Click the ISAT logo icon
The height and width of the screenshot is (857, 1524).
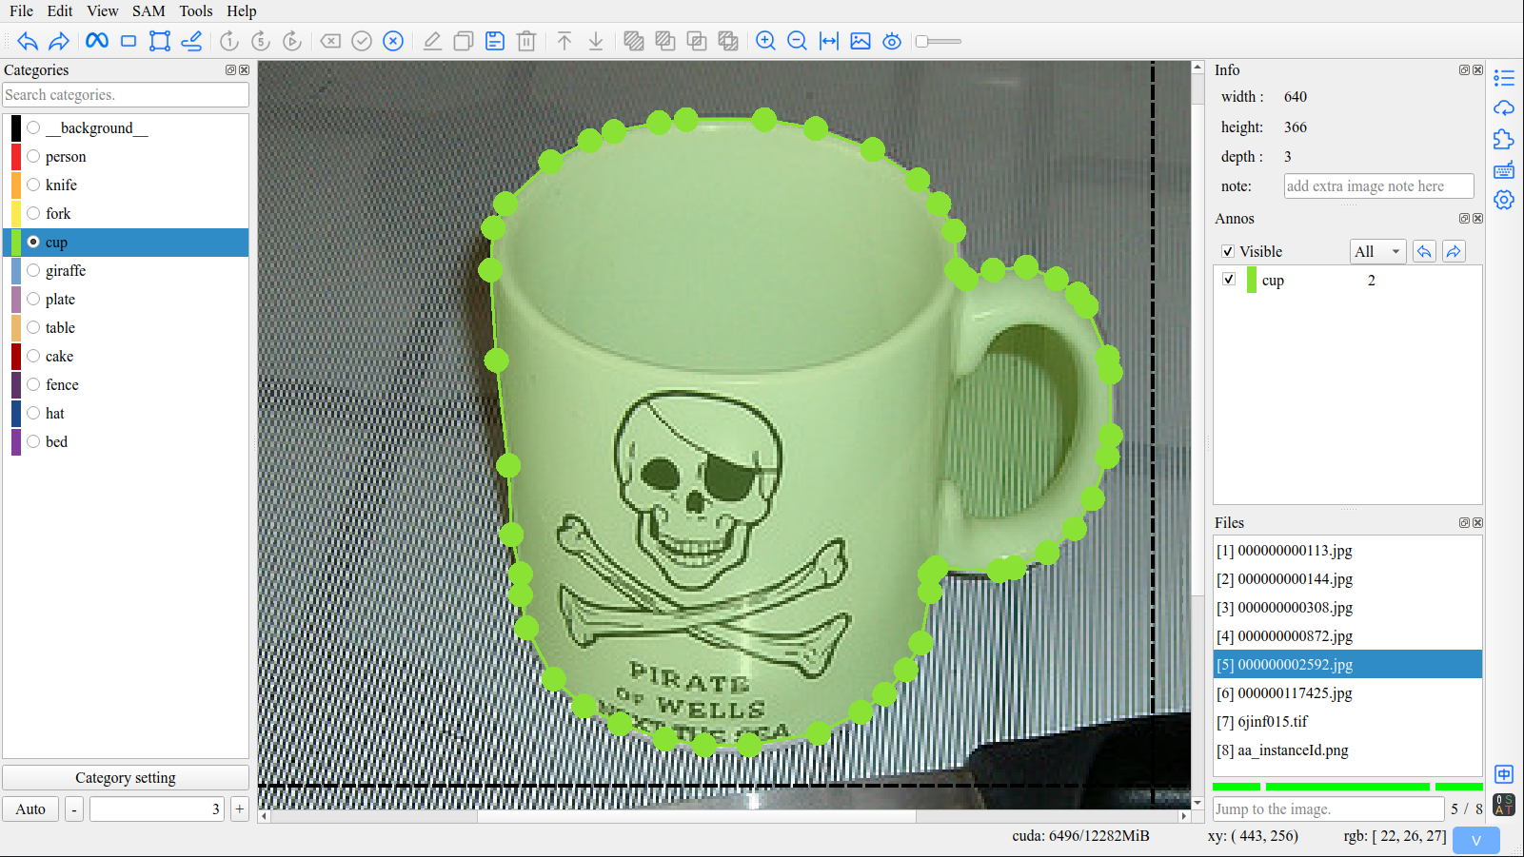pyautogui.click(x=1504, y=805)
